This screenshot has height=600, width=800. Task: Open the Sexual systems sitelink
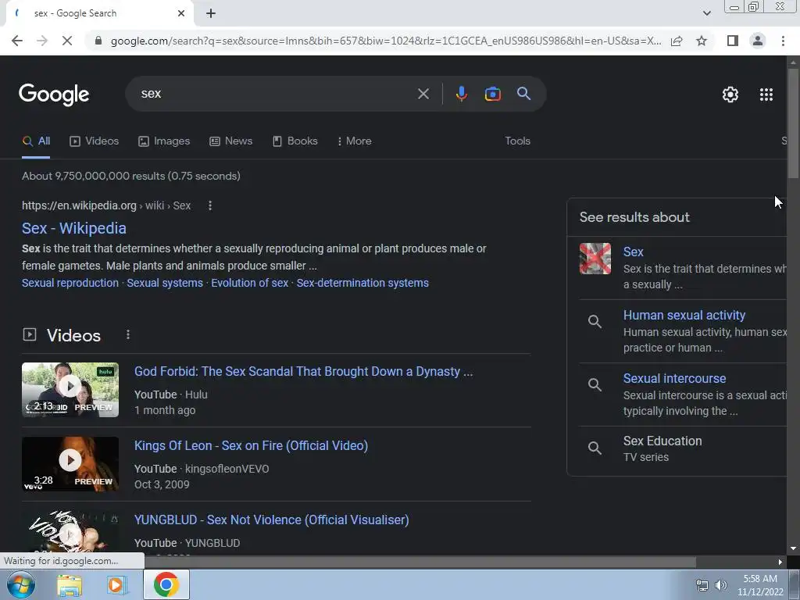165,283
